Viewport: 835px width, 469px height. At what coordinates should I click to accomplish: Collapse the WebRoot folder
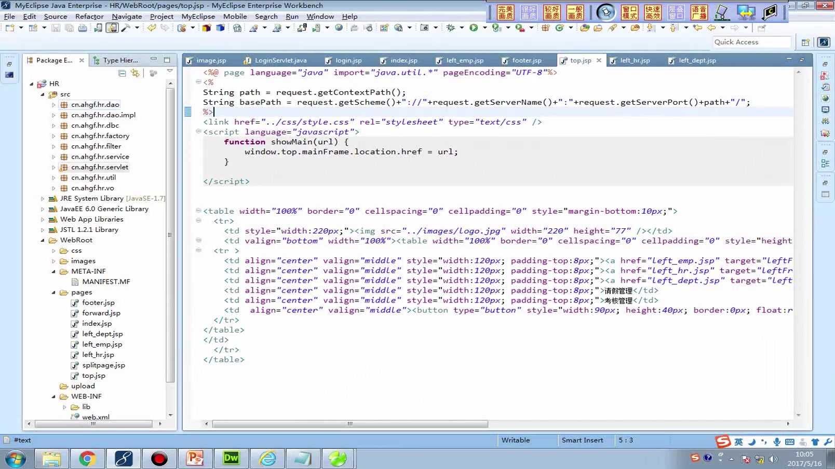43,240
